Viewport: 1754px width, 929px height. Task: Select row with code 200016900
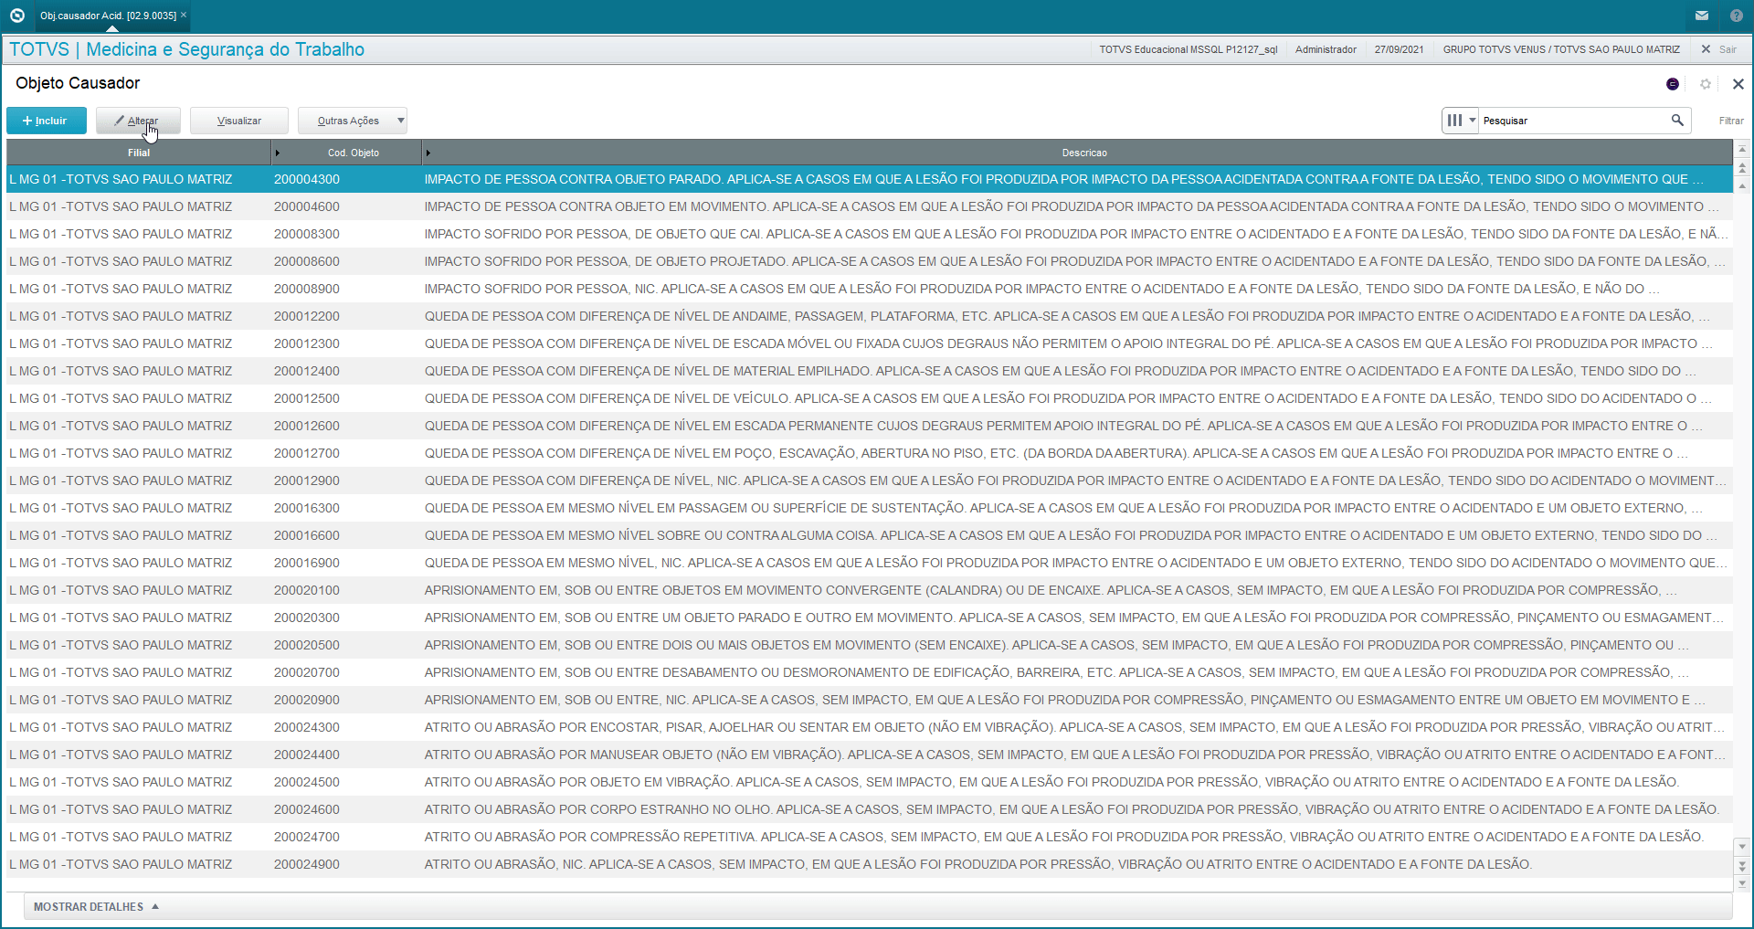[869, 563]
